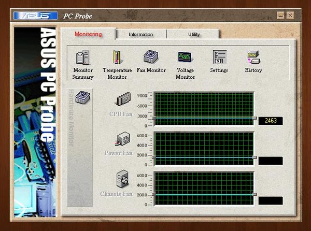
Task: Open the Monitor Summary icon
Action: point(83,57)
